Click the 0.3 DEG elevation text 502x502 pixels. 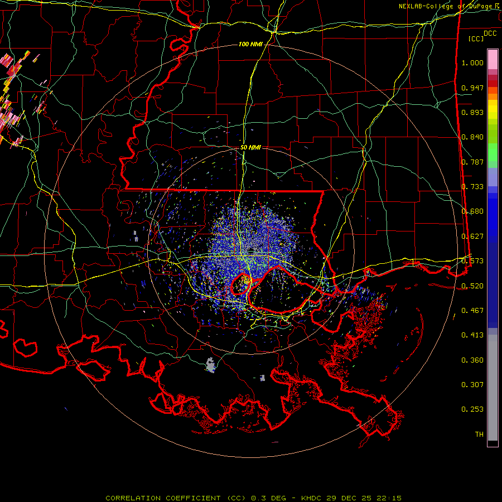pyautogui.click(x=268, y=498)
